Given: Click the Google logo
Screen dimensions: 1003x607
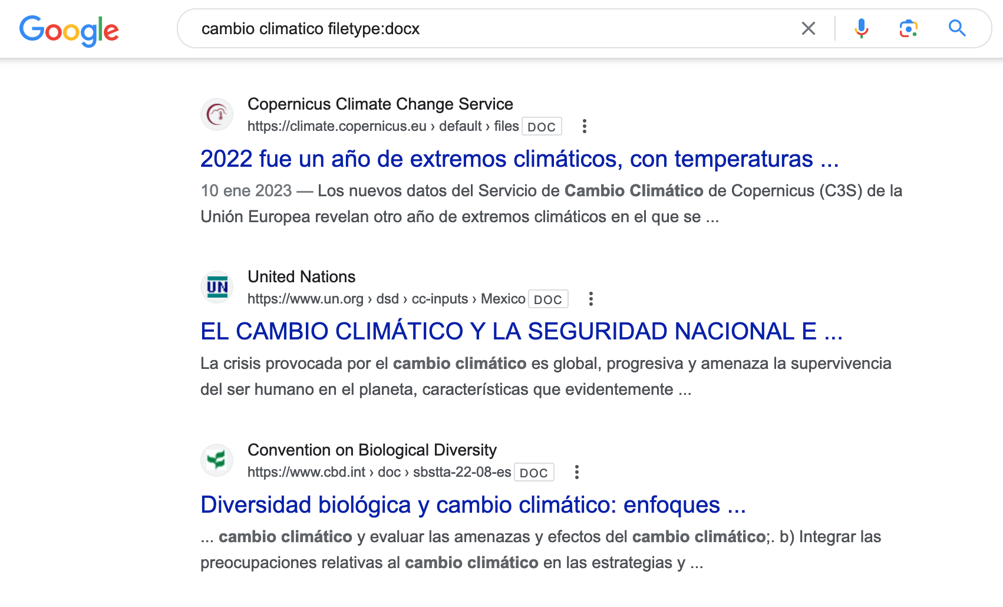Looking at the screenshot, I should click(x=69, y=30).
